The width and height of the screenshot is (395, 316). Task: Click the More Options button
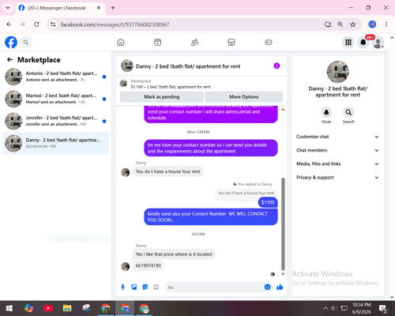(x=244, y=97)
